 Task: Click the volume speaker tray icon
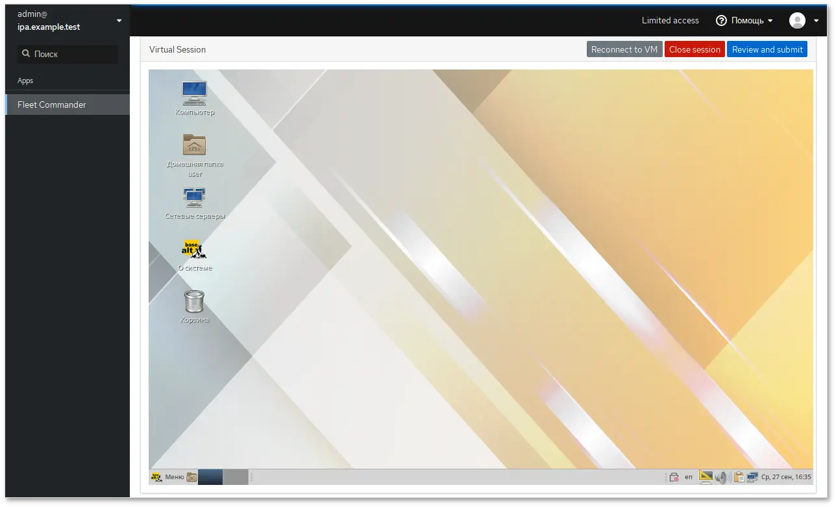[x=722, y=477]
